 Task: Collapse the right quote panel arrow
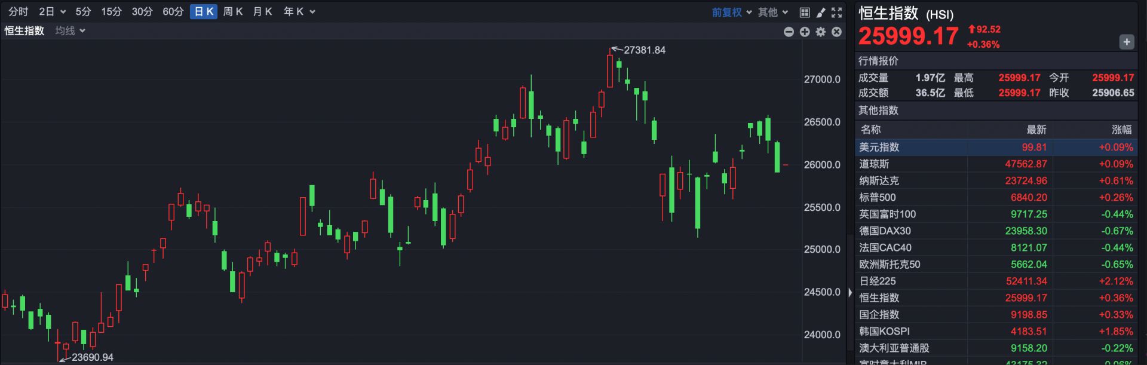[x=850, y=293]
